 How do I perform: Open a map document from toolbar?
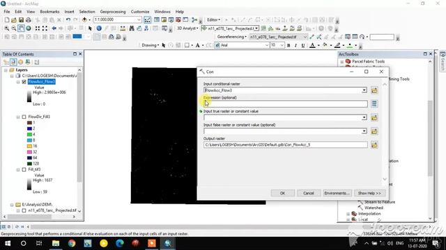pyautogui.click(x=14, y=20)
